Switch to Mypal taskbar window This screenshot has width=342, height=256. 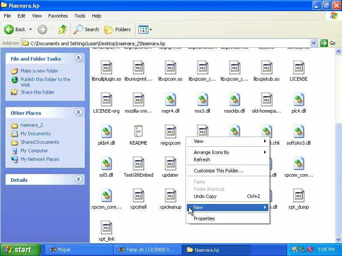coord(79,250)
